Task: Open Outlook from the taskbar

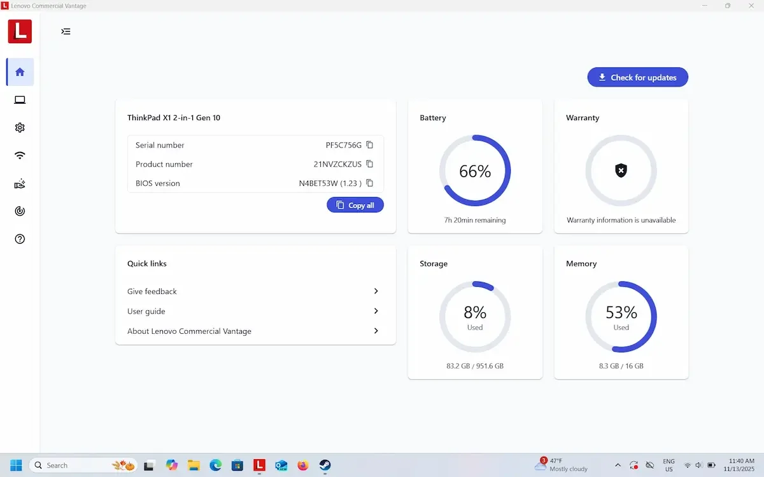Action: 281,465
